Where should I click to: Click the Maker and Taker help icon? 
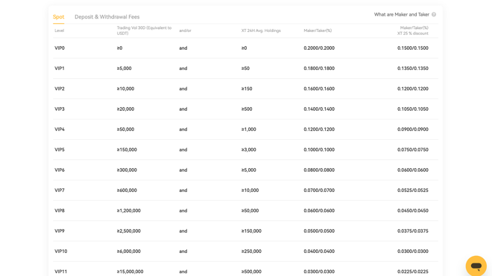[x=434, y=14]
